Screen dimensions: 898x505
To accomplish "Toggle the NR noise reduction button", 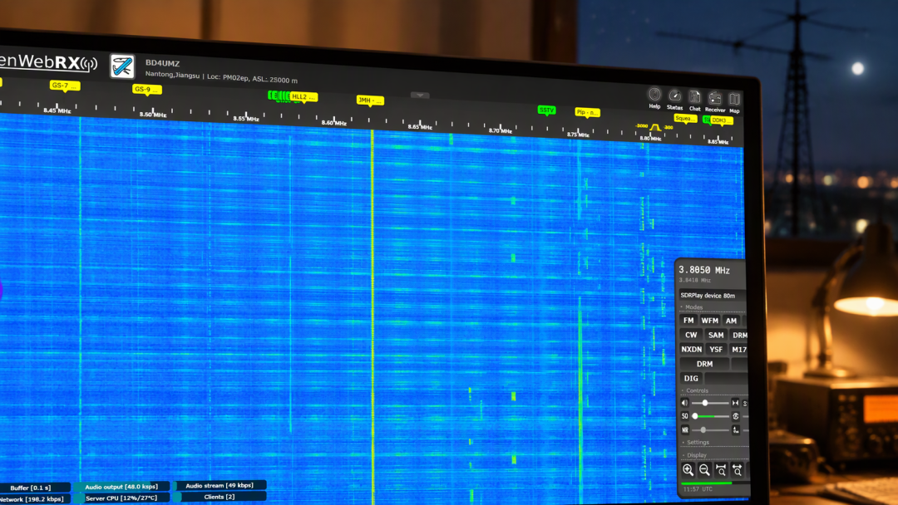I will point(685,430).
